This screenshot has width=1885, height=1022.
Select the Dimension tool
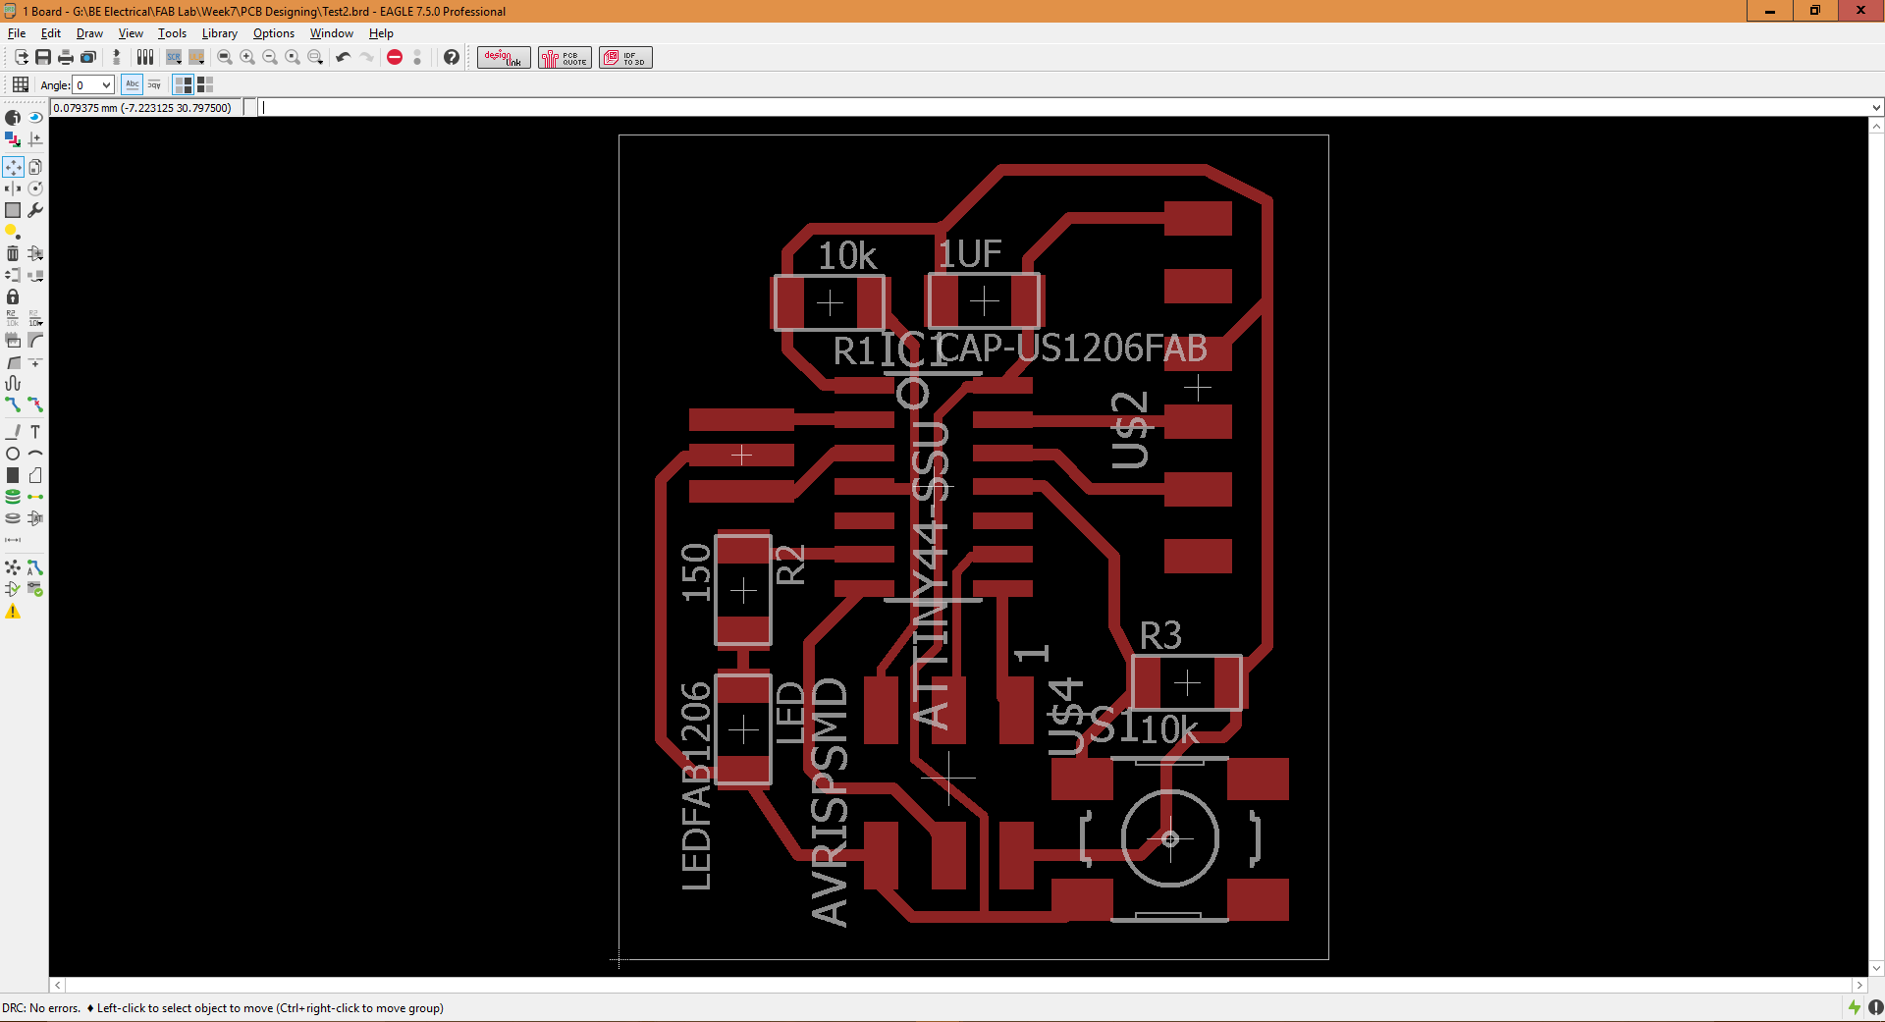[x=13, y=540]
